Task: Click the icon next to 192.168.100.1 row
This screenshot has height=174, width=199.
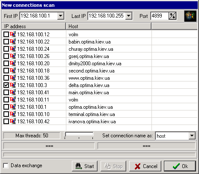Action: tap(13, 107)
